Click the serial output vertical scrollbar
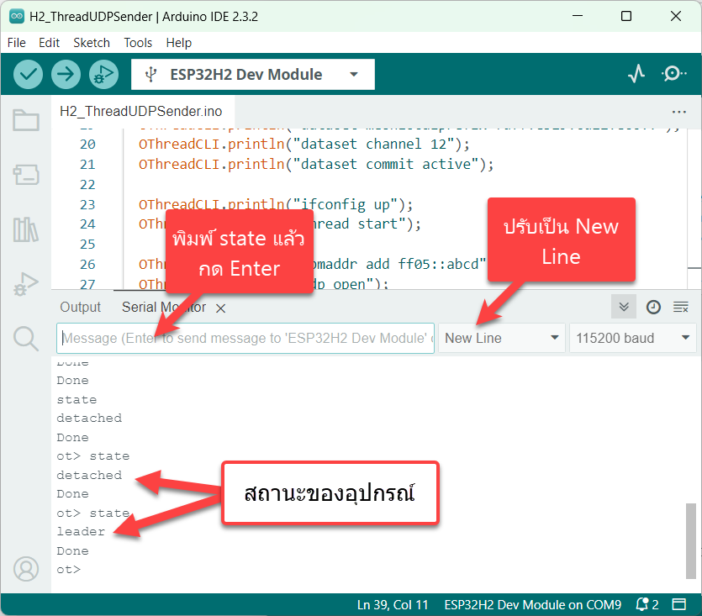Image resolution: width=702 pixels, height=616 pixels. 691,538
